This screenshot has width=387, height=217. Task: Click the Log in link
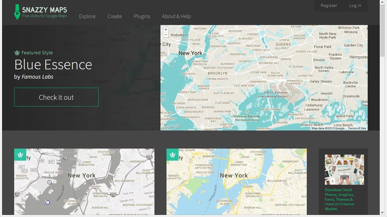pos(355,5)
